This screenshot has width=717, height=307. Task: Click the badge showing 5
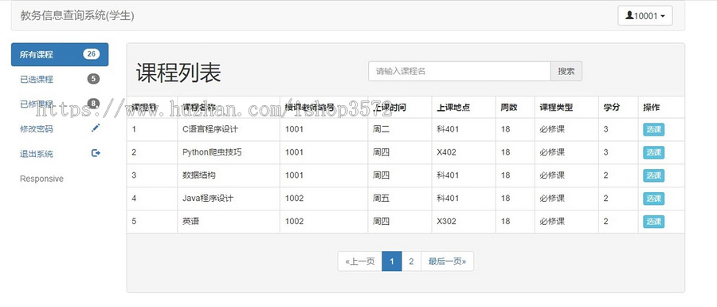coord(93,79)
